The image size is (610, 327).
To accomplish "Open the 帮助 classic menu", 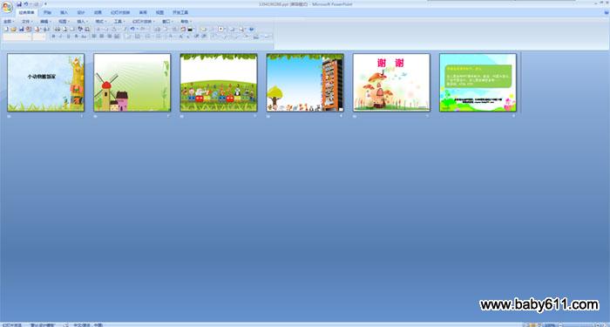I will coord(186,22).
